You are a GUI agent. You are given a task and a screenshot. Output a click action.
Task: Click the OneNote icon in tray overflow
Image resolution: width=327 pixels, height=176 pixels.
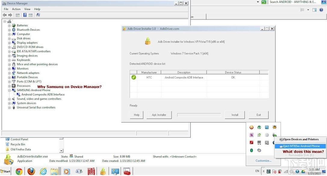click(x=251, y=135)
